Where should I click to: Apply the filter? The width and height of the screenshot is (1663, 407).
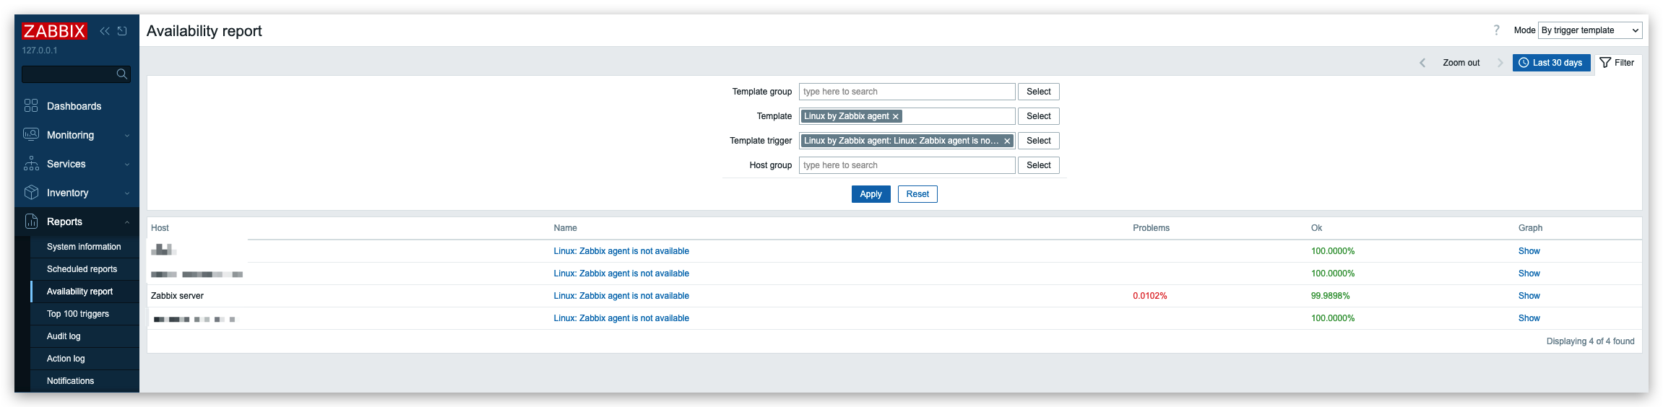(871, 194)
